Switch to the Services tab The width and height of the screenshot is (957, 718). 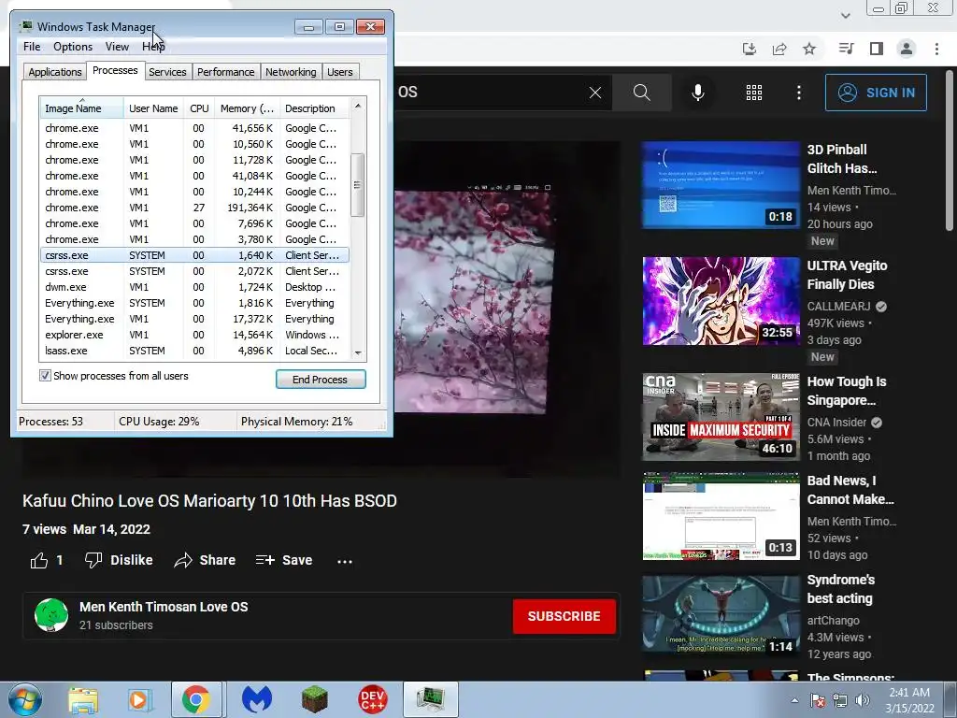167,72
